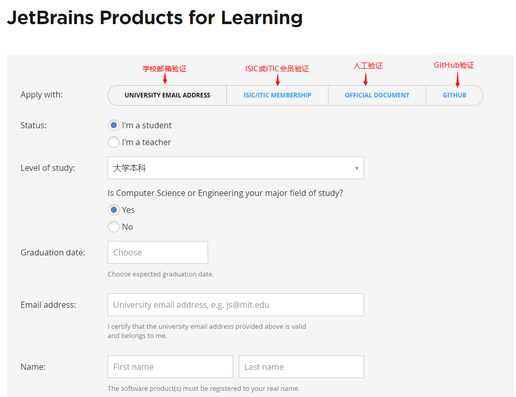Choose the GitHub apply option
The width and height of the screenshot is (516, 397).
click(x=455, y=95)
